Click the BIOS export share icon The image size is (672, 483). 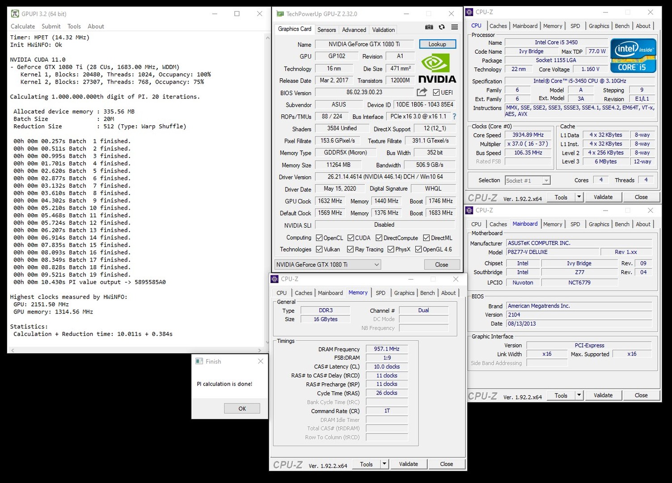click(x=422, y=92)
